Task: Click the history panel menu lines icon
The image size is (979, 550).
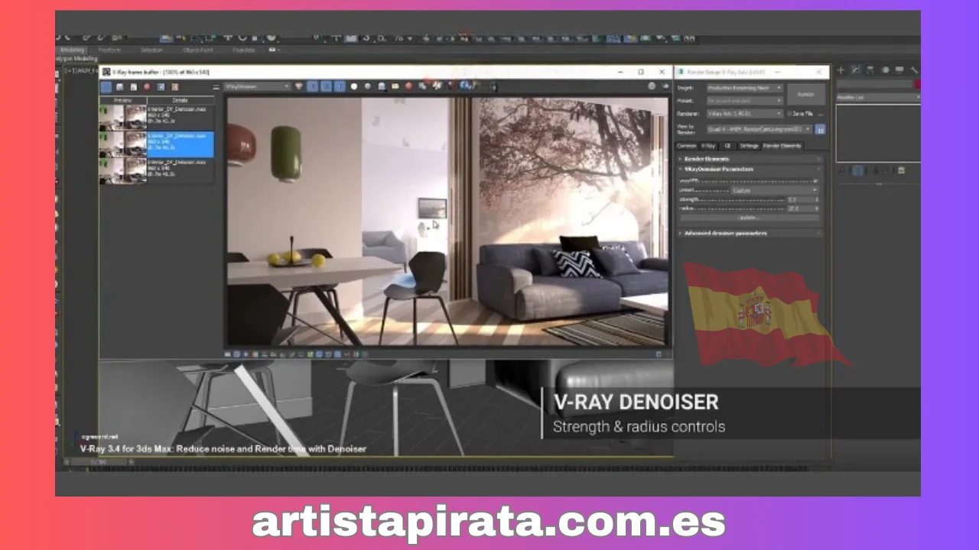Action: pyautogui.click(x=216, y=87)
